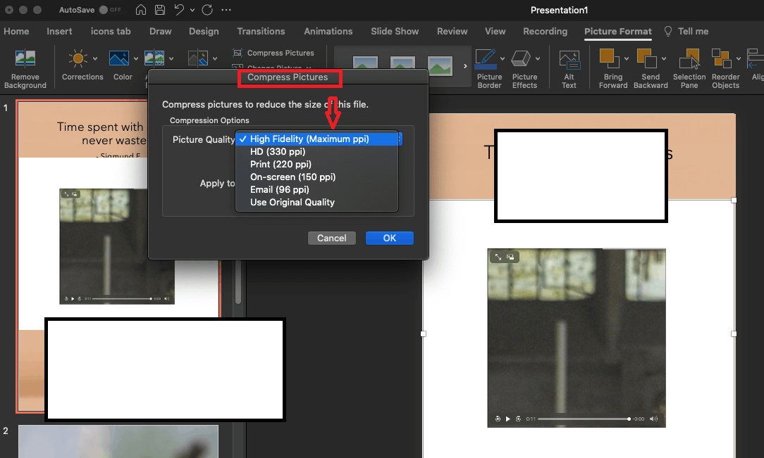Expand the Picture Border dropdown arrow
This screenshot has width=764, height=458.
(x=503, y=59)
